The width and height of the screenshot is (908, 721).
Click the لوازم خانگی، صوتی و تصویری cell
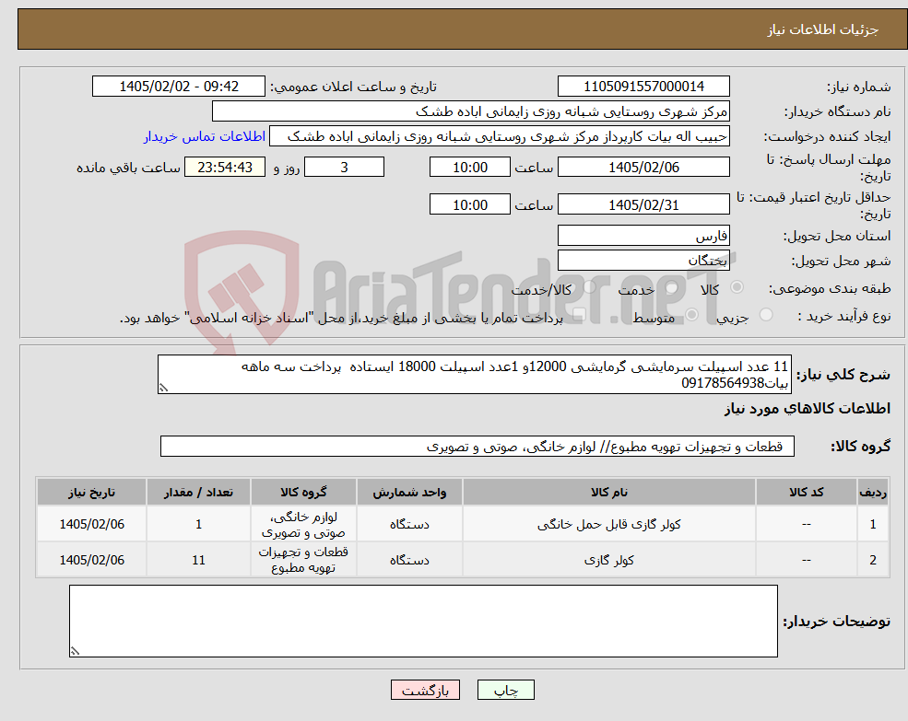pyautogui.click(x=303, y=524)
